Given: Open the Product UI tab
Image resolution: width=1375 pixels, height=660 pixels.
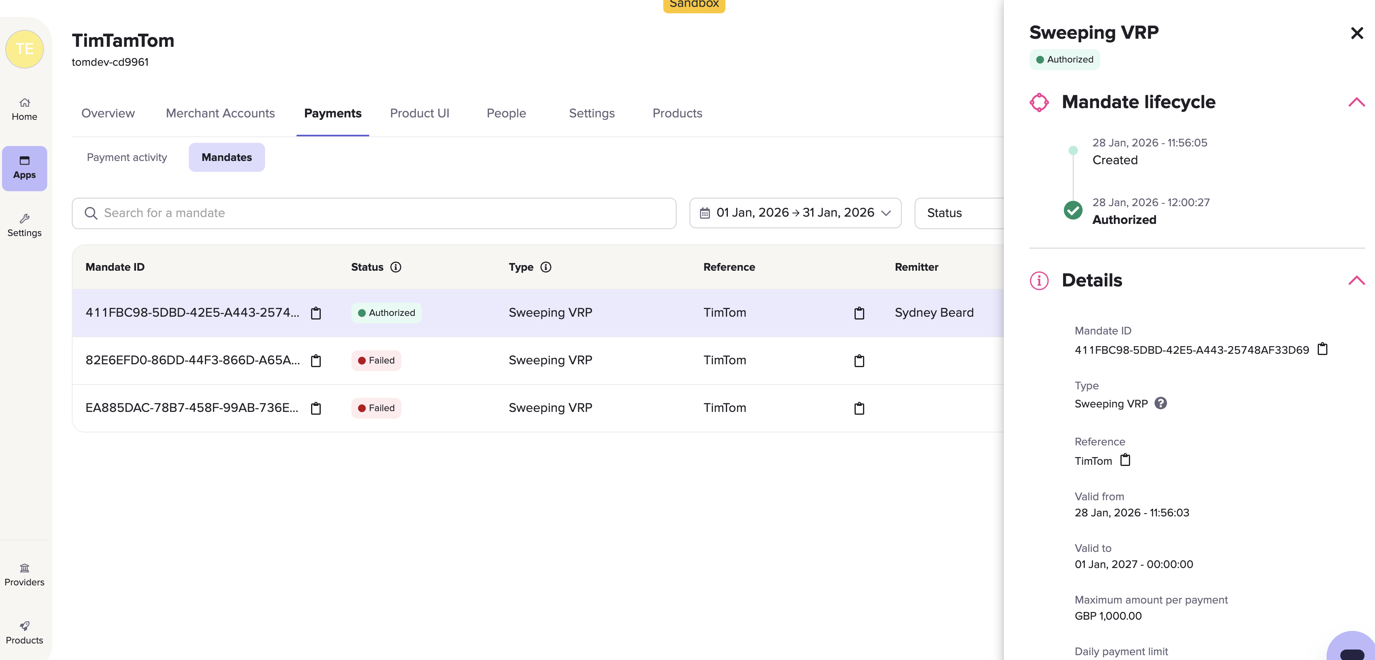Looking at the screenshot, I should (420, 113).
